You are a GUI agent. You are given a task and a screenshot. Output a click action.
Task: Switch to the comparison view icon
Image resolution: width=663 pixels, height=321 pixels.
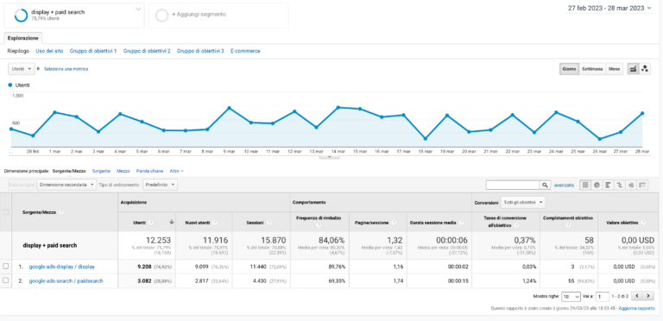click(620, 185)
